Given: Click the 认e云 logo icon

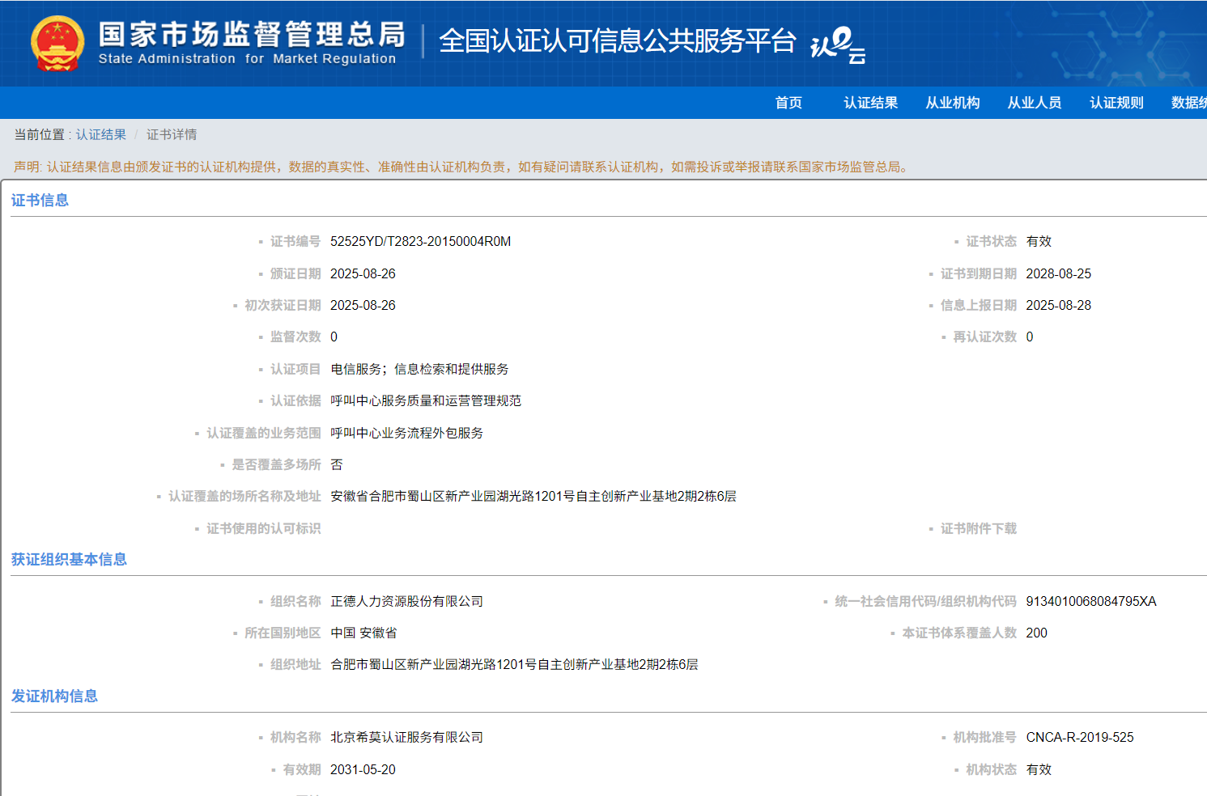Looking at the screenshot, I should click(x=838, y=44).
